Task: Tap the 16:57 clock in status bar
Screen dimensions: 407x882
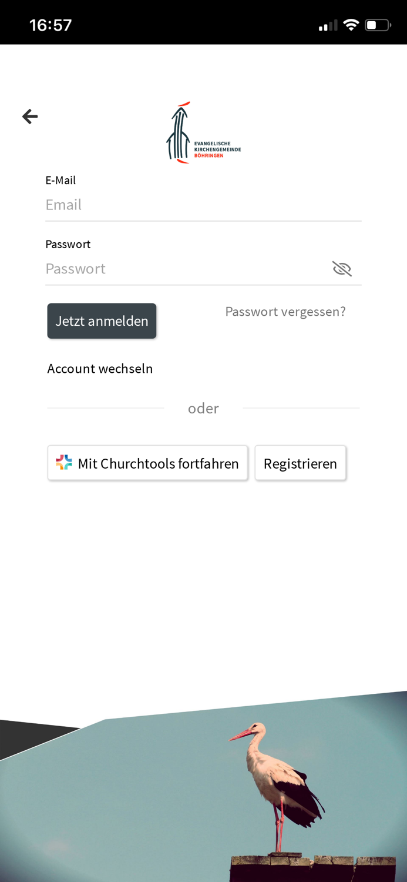Action: (x=51, y=25)
